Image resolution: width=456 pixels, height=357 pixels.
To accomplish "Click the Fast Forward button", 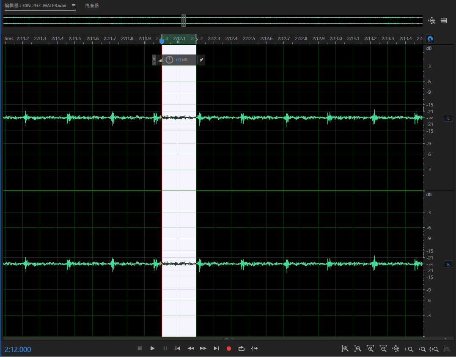I will click(203, 349).
